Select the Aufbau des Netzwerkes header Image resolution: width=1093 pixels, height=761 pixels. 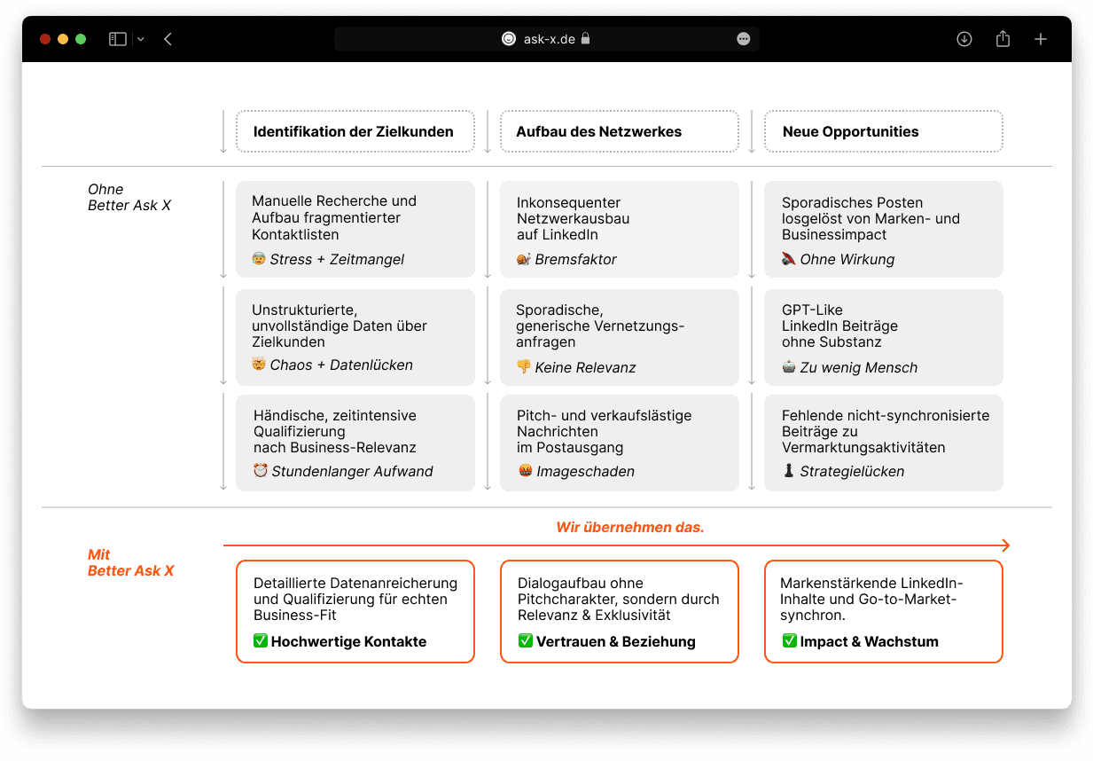(x=619, y=131)
